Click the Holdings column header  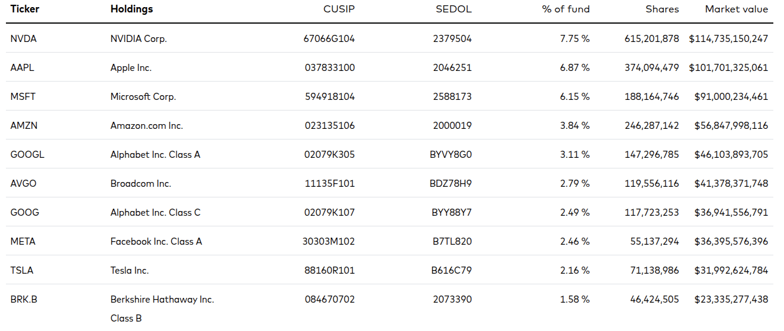pyautogui.click(x=131, y=9)
